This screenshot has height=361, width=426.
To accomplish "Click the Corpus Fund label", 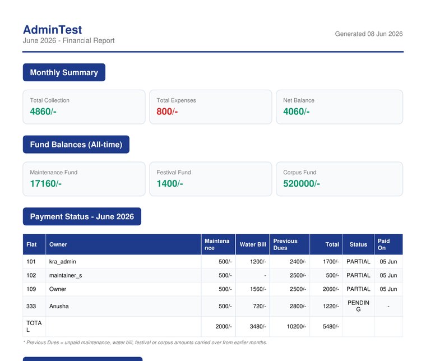I will pyautogui.click(x=300, y=172).
